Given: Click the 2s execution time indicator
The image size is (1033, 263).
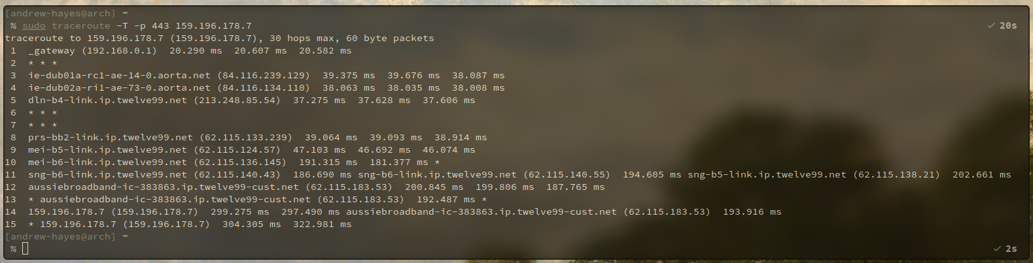Looking at the screenshot, I should (1011, 249).
